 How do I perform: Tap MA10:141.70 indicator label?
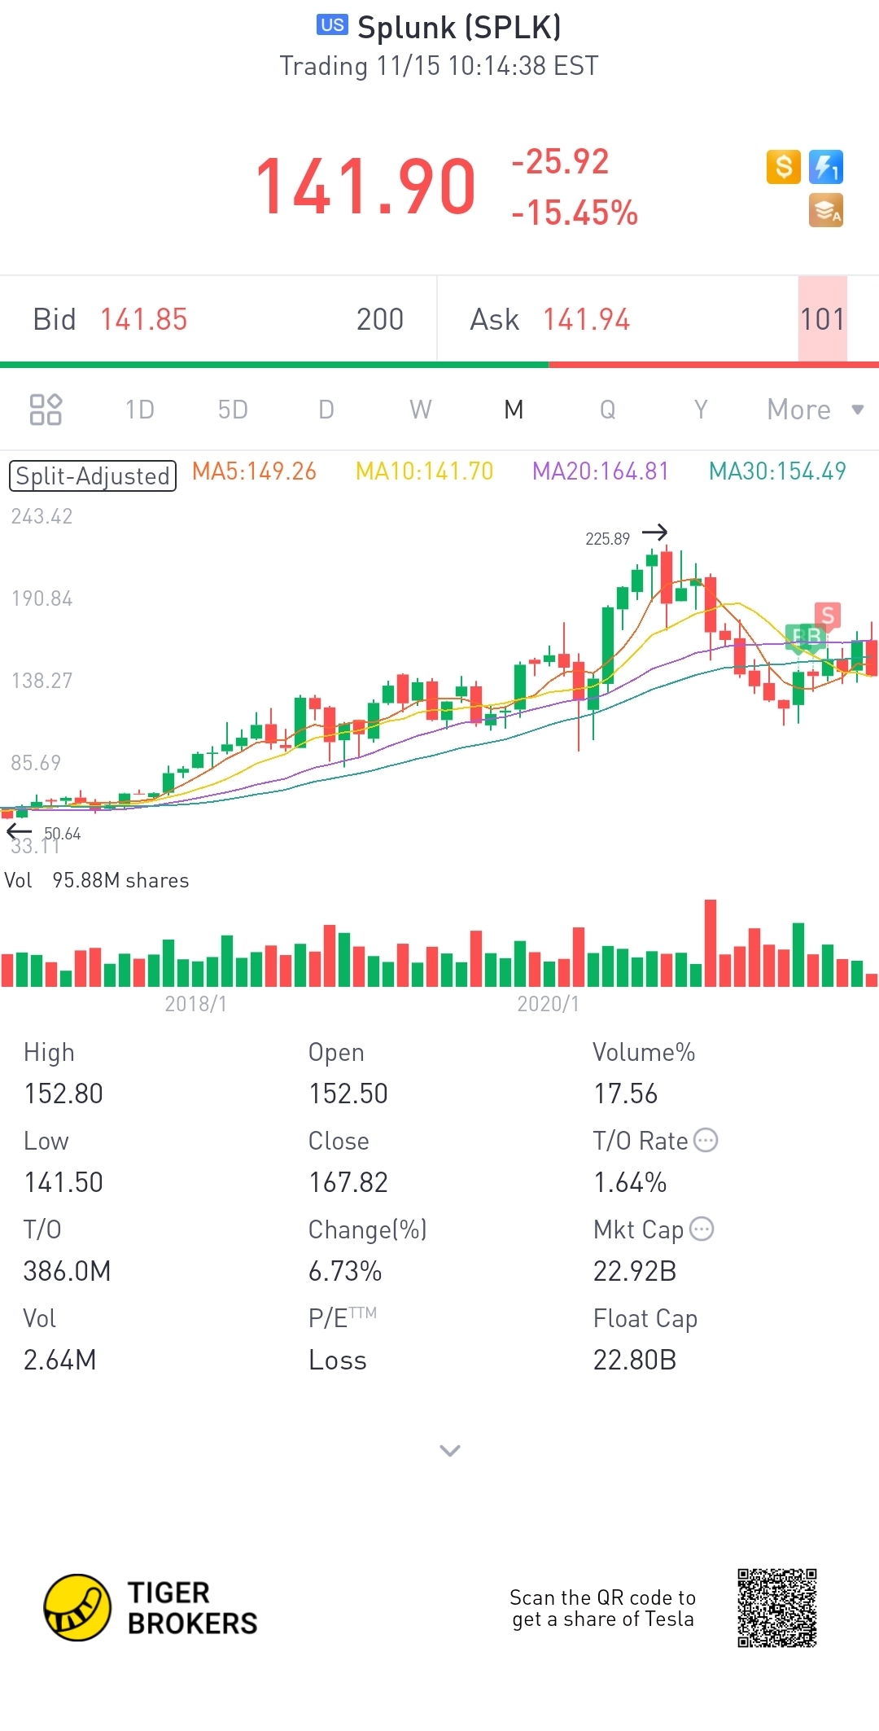(x=424, y=471)
